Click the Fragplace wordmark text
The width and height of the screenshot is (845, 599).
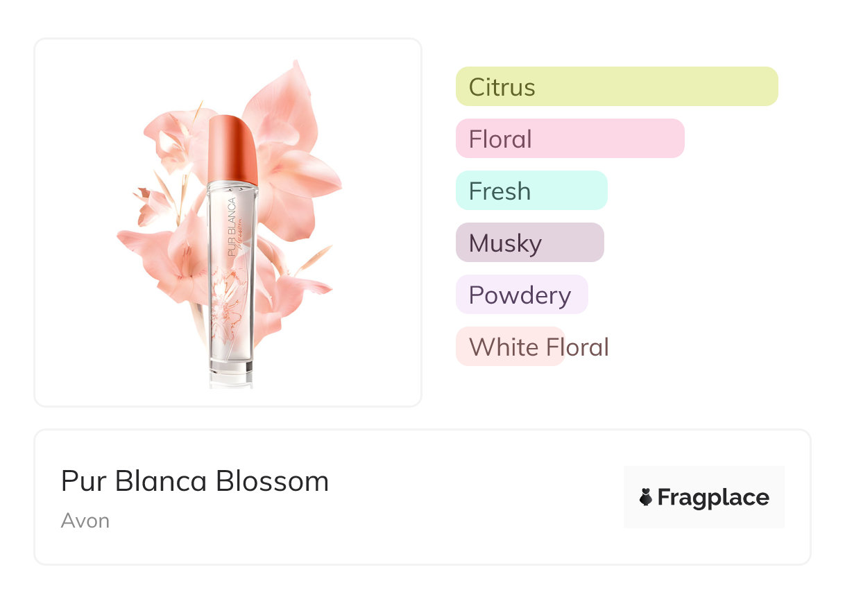[713, 497]
